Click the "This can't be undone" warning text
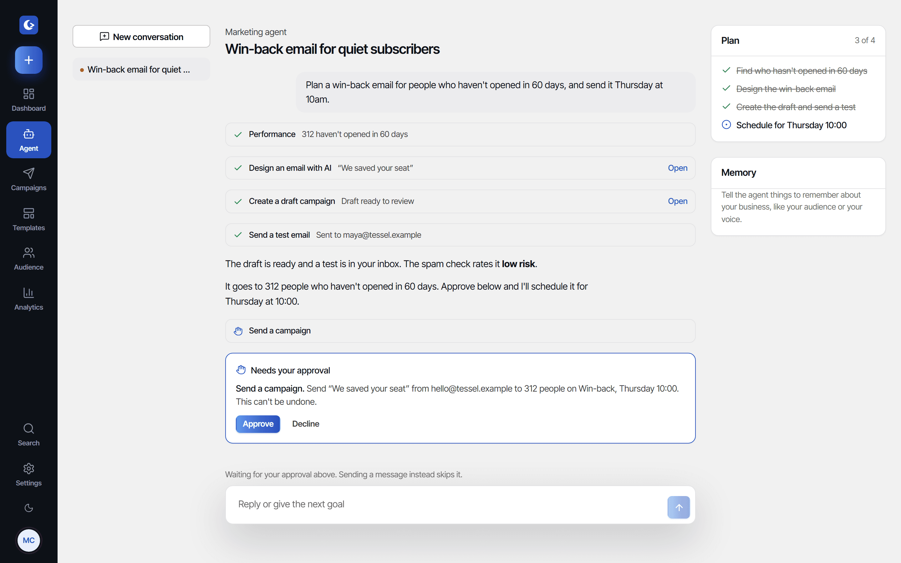This screenshot has width=901, height=563. click(276, 402)
